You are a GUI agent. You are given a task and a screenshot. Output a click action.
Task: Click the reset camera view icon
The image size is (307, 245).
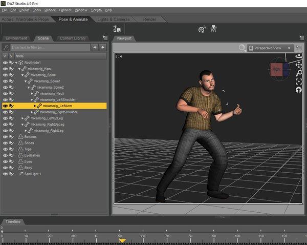pyautogui.click(x=299, y=90)
